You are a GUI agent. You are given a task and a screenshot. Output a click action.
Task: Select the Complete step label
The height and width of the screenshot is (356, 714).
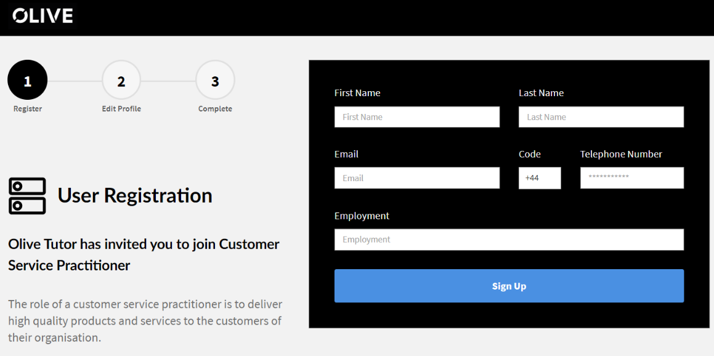click(215, 108)
